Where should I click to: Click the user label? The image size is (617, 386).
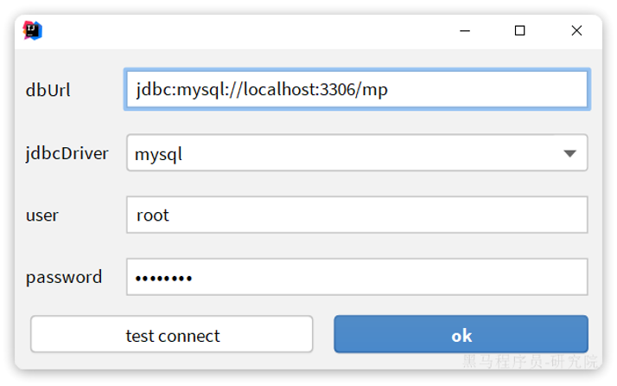(42, 216)
